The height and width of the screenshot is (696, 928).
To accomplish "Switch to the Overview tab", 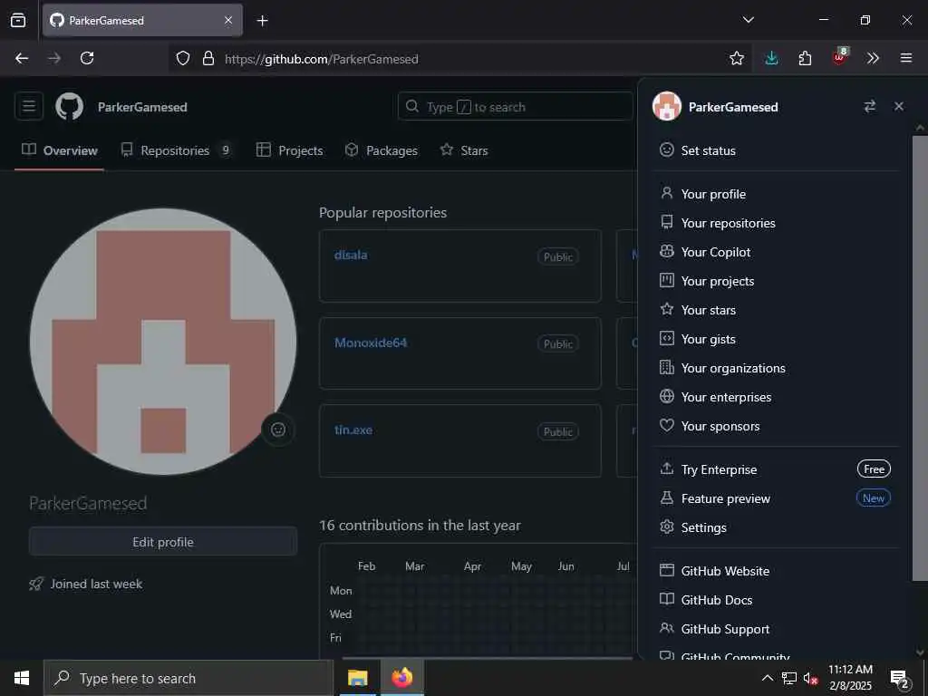I will [59, 150].
